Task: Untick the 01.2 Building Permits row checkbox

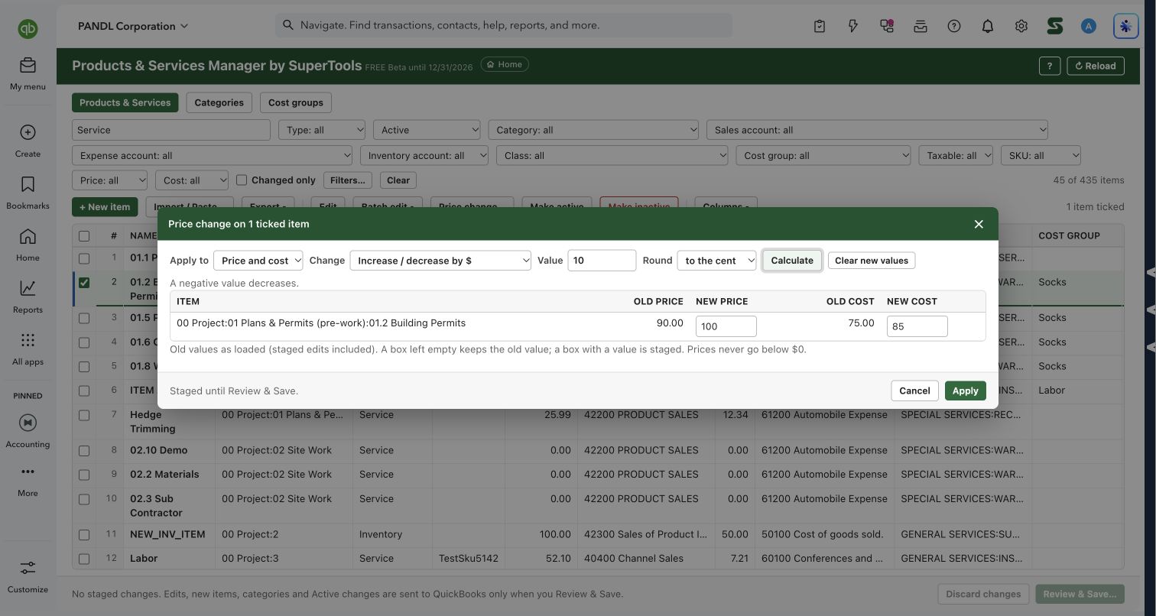Action: tap(84, 282)
